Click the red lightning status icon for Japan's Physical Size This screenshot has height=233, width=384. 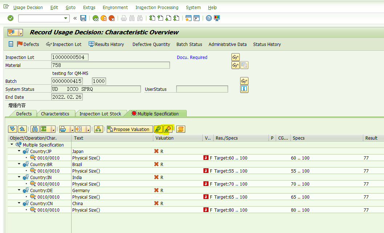pos(206,158)
